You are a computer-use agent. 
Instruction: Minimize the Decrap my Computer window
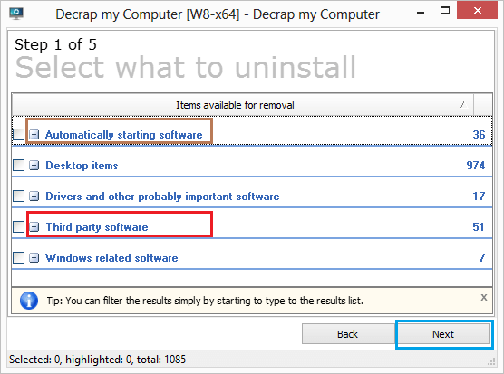point(421,12)
